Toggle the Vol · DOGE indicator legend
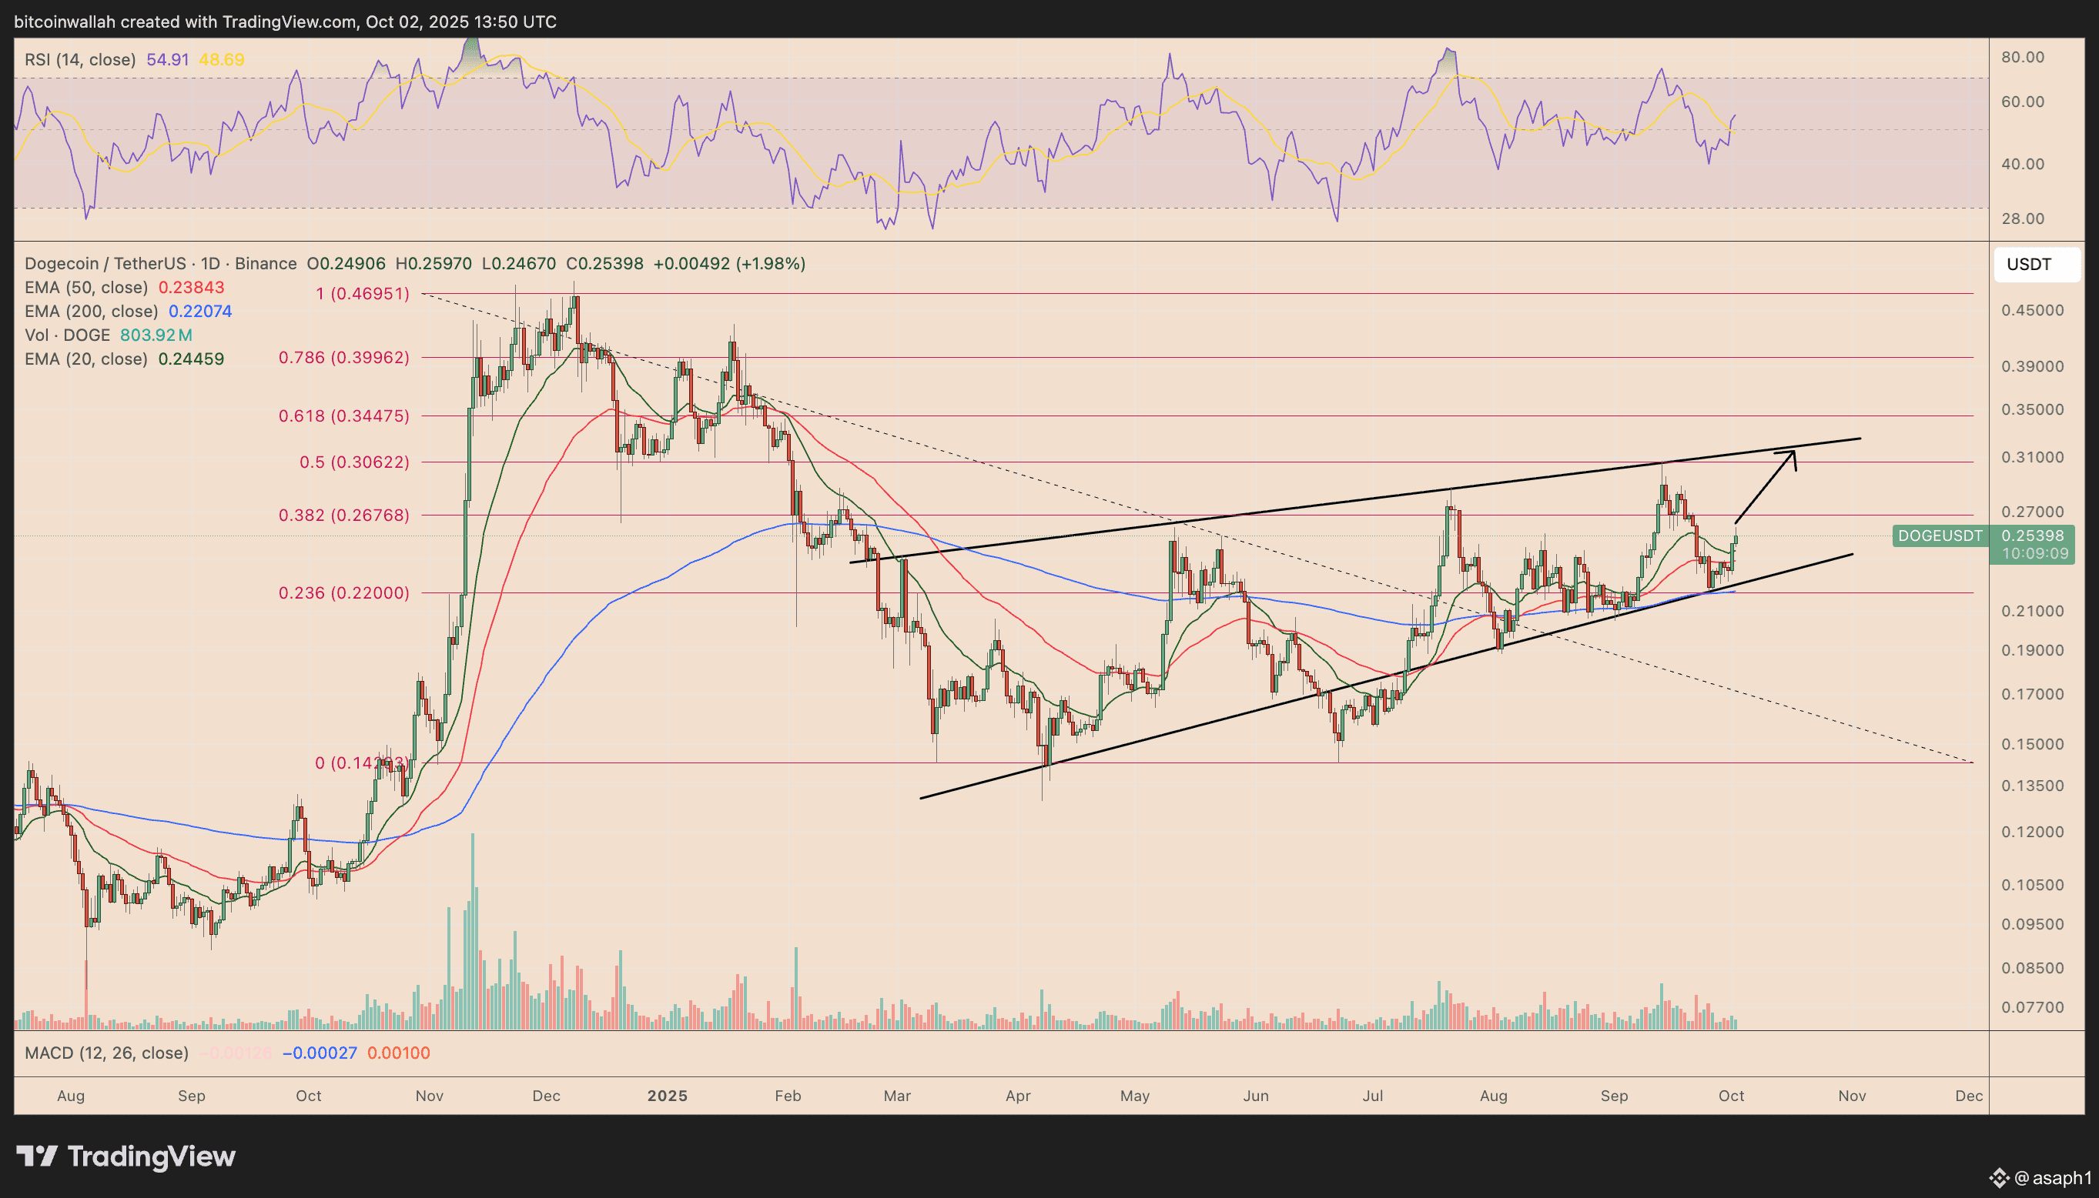This screenshot has width=2099, height=1198. click(68, 335)
